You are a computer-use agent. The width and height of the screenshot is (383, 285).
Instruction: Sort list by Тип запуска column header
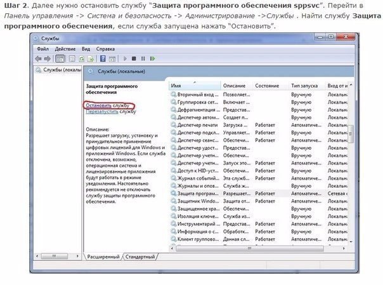306,85
